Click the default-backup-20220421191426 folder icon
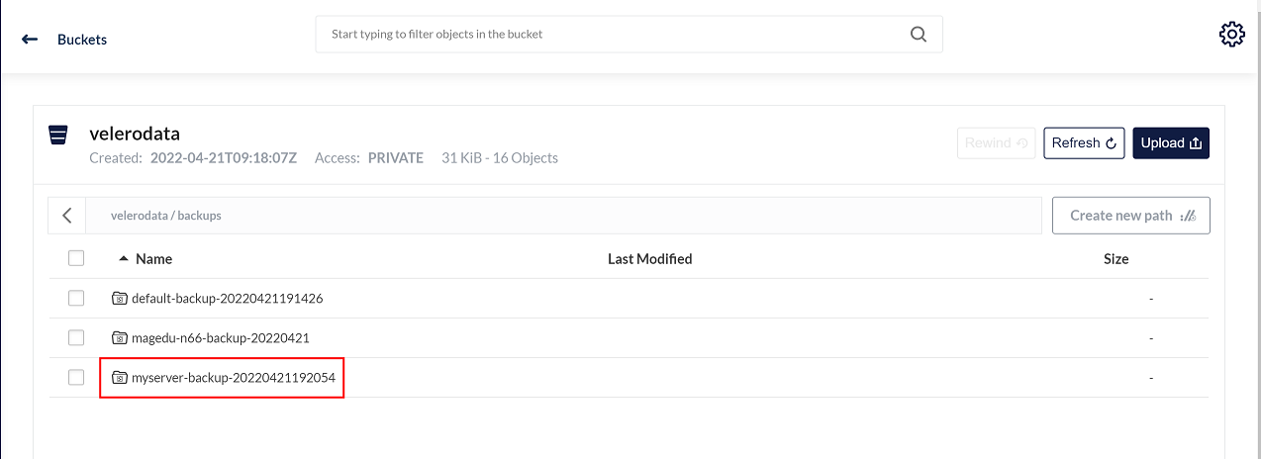 coord(120,298)
